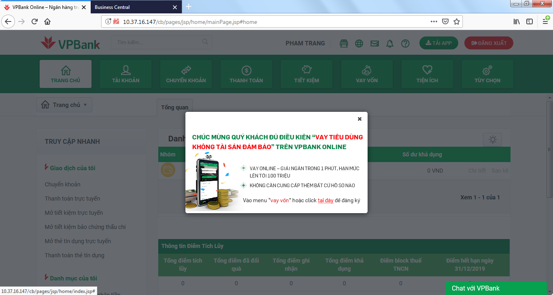This screenshot has height=295, width=553.
Task: Click the VPBank logo
Action: coord(70,43)
